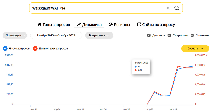The width and height of the screenshot is (212, 112).
Task: Switch to the Топы запросов tab
Action: 56,25
